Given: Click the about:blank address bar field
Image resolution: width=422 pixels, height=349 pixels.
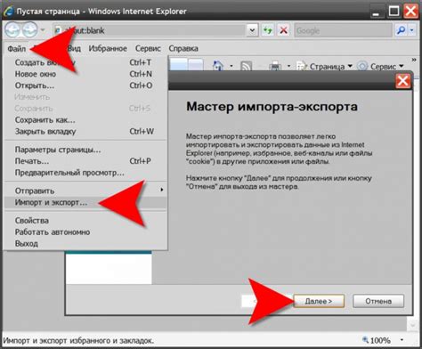Looking at the screenshot, I should point(150,30).
